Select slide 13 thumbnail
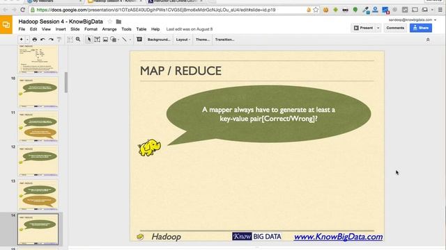 click(38, 194)
